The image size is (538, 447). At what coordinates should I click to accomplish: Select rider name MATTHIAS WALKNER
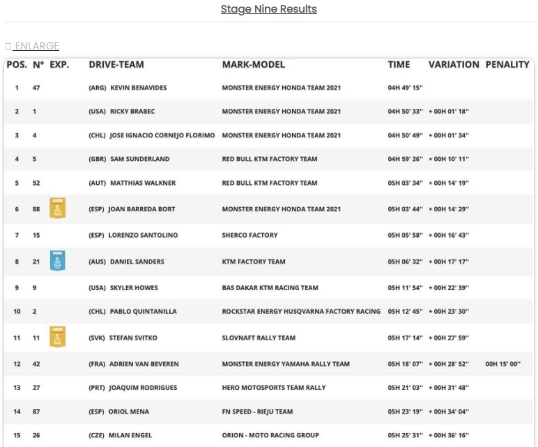pos(143,183)
